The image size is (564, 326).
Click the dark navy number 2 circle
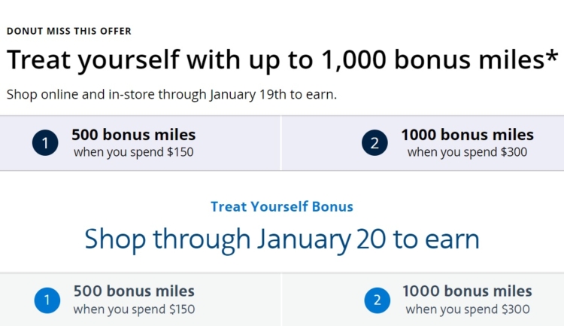(x=374, y=143)
